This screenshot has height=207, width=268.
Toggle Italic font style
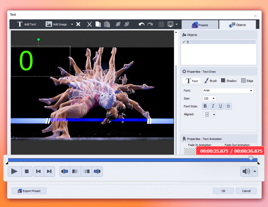point(213,106)
